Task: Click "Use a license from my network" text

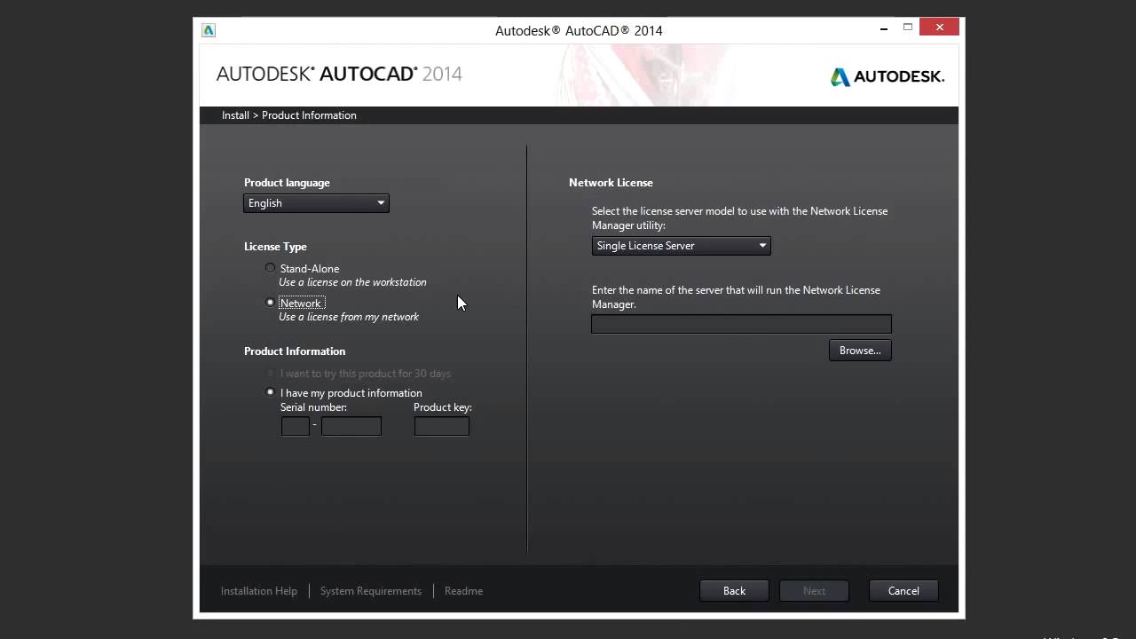Action: [349, 317]
